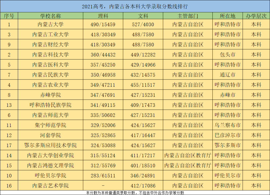The height and width of the screenshot is (195, 270).
Task: Click the department cell in the 内蒙古大学创业学院 row
Action: click(x=188, y=155)
